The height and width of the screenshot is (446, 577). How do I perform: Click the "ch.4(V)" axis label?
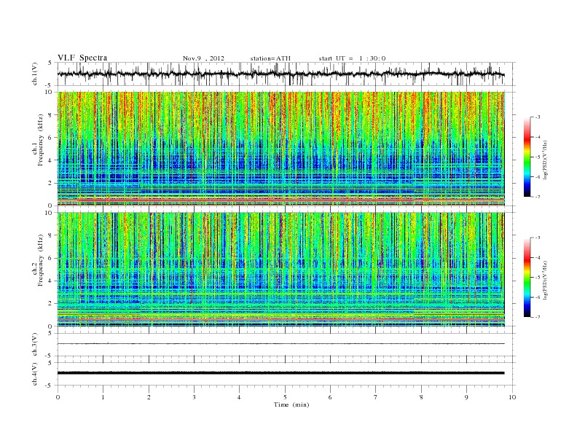coord(35,374)
